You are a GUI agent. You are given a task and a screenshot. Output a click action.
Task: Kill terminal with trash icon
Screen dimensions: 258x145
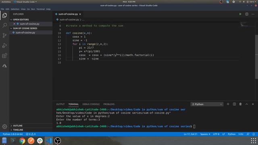point(240,104)
